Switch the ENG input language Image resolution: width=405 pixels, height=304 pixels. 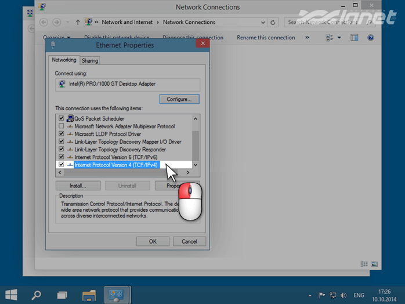point(359,295)
